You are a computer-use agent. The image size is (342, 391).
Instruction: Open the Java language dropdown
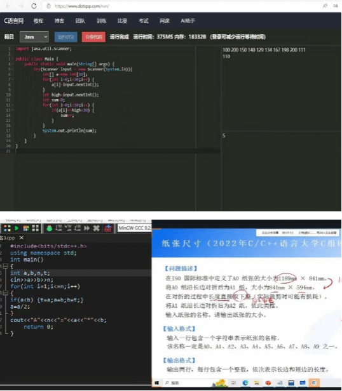coord(34,37)
